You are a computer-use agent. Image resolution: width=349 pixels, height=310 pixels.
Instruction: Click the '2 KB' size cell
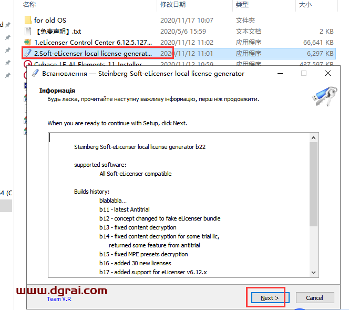click(x=326, y=32)
